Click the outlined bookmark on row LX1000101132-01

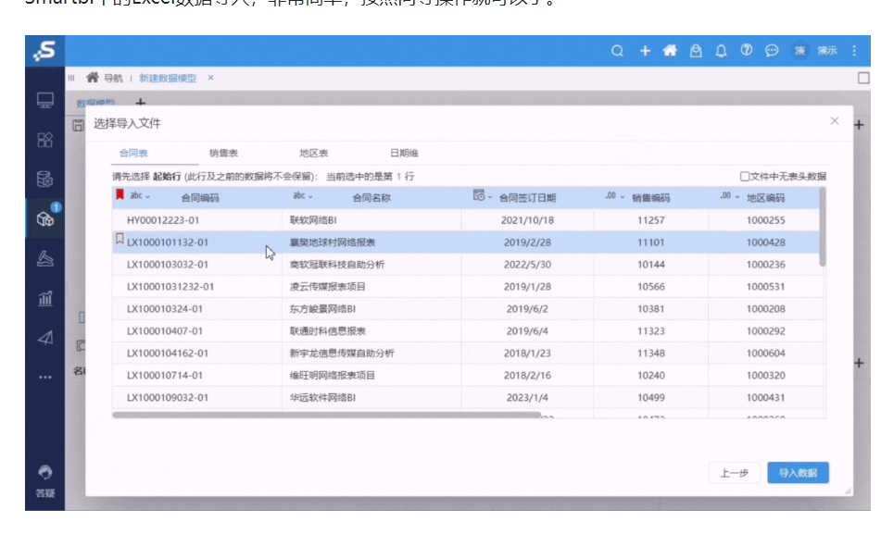(120, 239)
